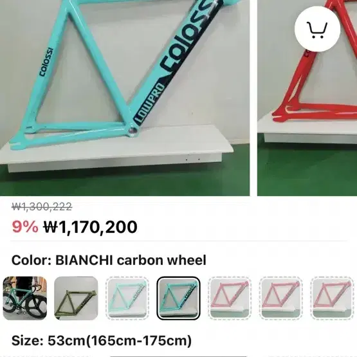
Task: Choose the first pink frame color option
Action: (230, 298)
